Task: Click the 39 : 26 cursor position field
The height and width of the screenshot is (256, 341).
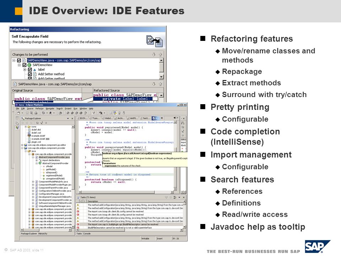Action: coord(179,239)
